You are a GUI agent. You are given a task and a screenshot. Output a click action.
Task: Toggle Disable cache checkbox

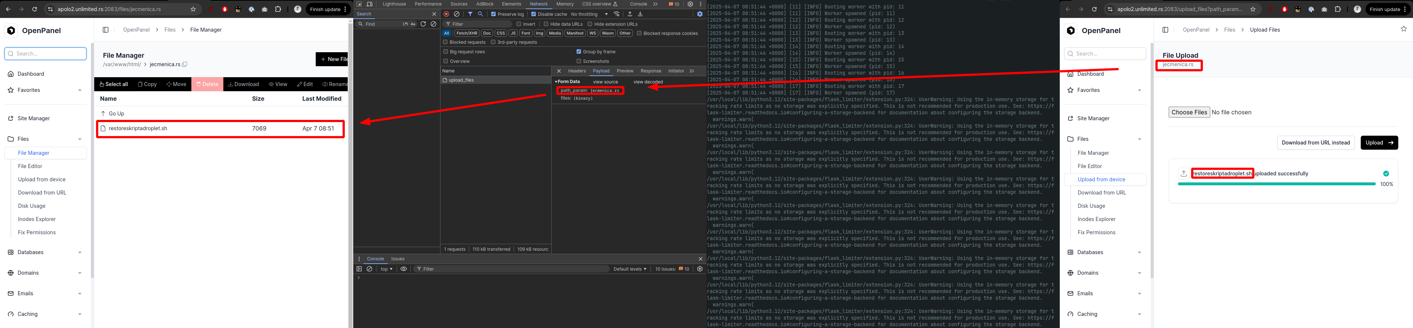534,14
